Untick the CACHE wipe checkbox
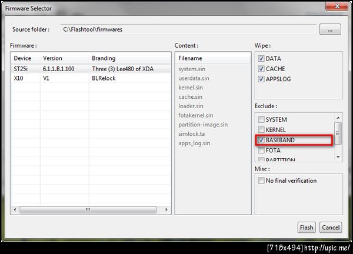353x254 pixels. click(x=261, y=69)
